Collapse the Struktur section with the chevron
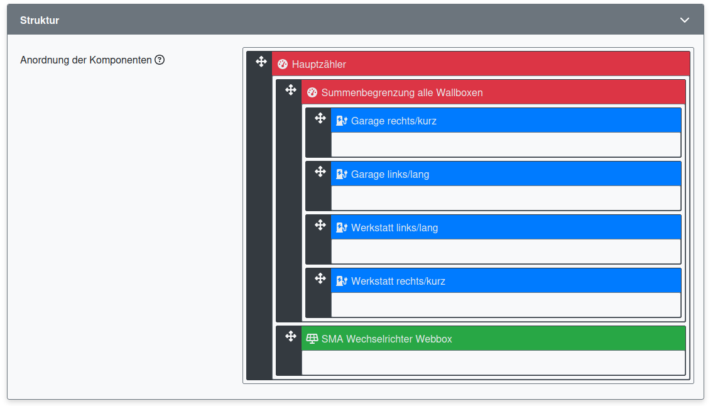The width and height of the screenshot is (713, 406). 684,20
